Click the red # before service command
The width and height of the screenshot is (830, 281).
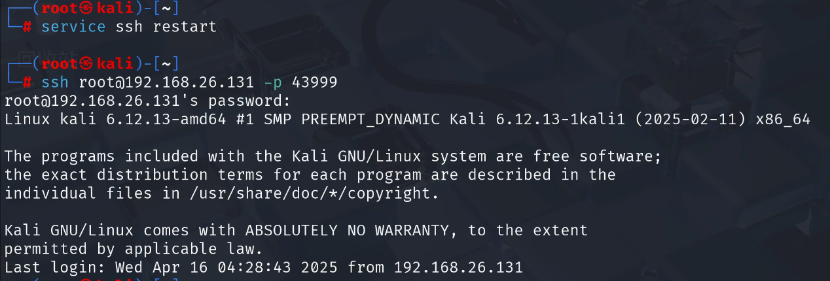point(27,27)
